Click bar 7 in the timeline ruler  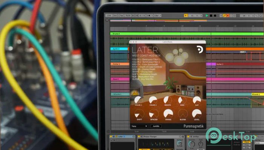(129, 26)
